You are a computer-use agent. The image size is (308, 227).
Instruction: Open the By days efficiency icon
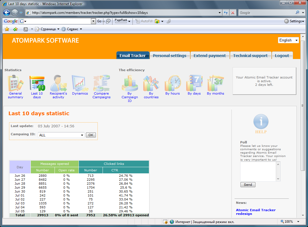(194, 83)
